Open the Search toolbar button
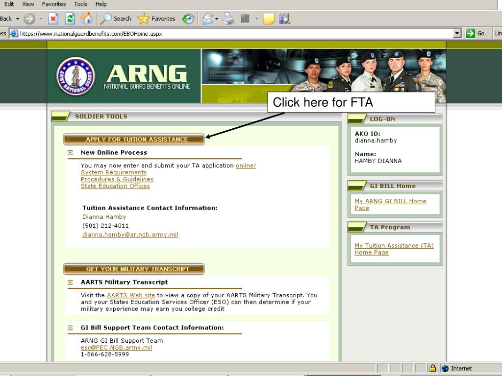This screenshot has width=502, height=376. 116,19
